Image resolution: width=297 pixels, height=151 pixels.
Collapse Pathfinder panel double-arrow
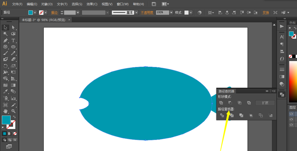(267, 91)
